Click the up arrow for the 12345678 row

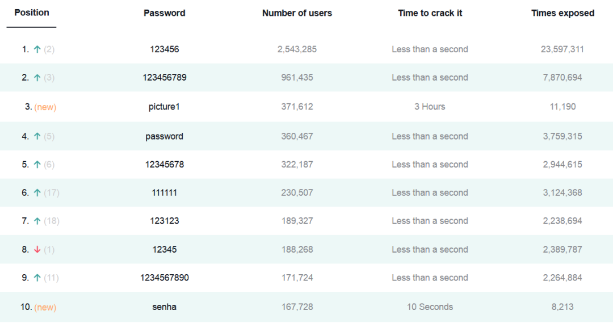click(x=37, y=164)
